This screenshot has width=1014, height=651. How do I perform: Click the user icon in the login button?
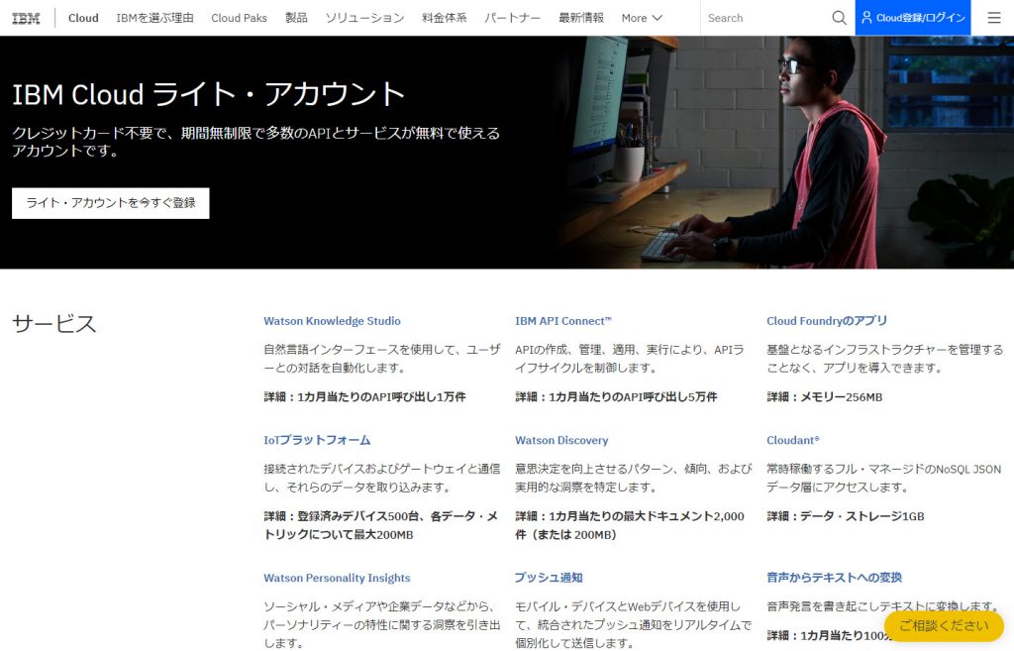pyautogui.click(x=866, y=18)
